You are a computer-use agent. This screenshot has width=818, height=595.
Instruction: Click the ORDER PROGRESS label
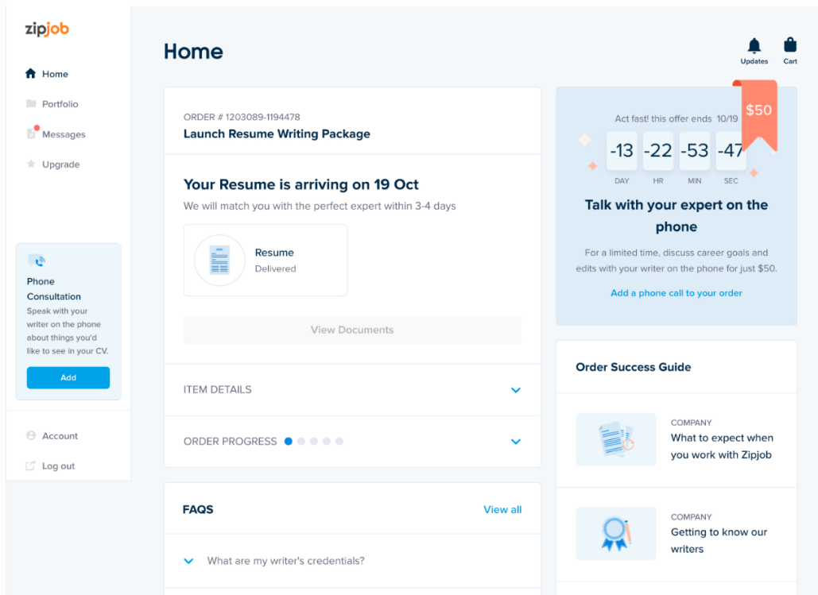pyautogui.click(x=230, y=442)
